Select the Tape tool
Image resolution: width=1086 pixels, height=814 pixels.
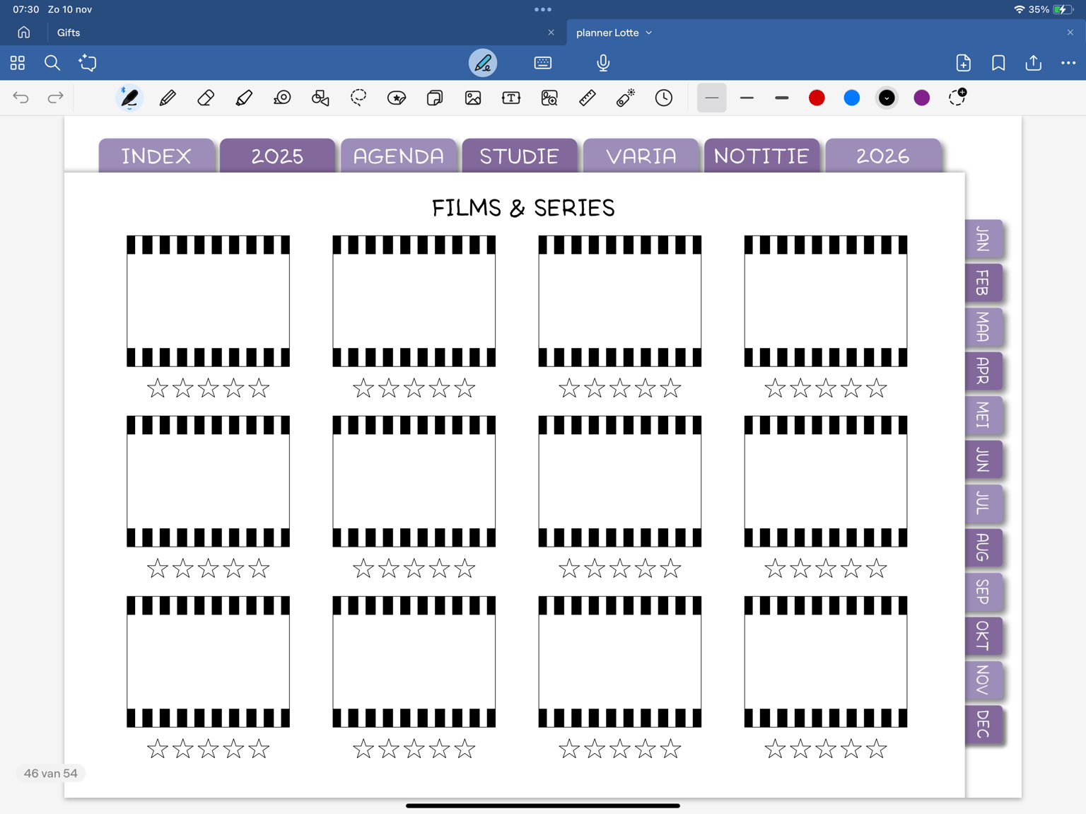click(x=282, y=98)
